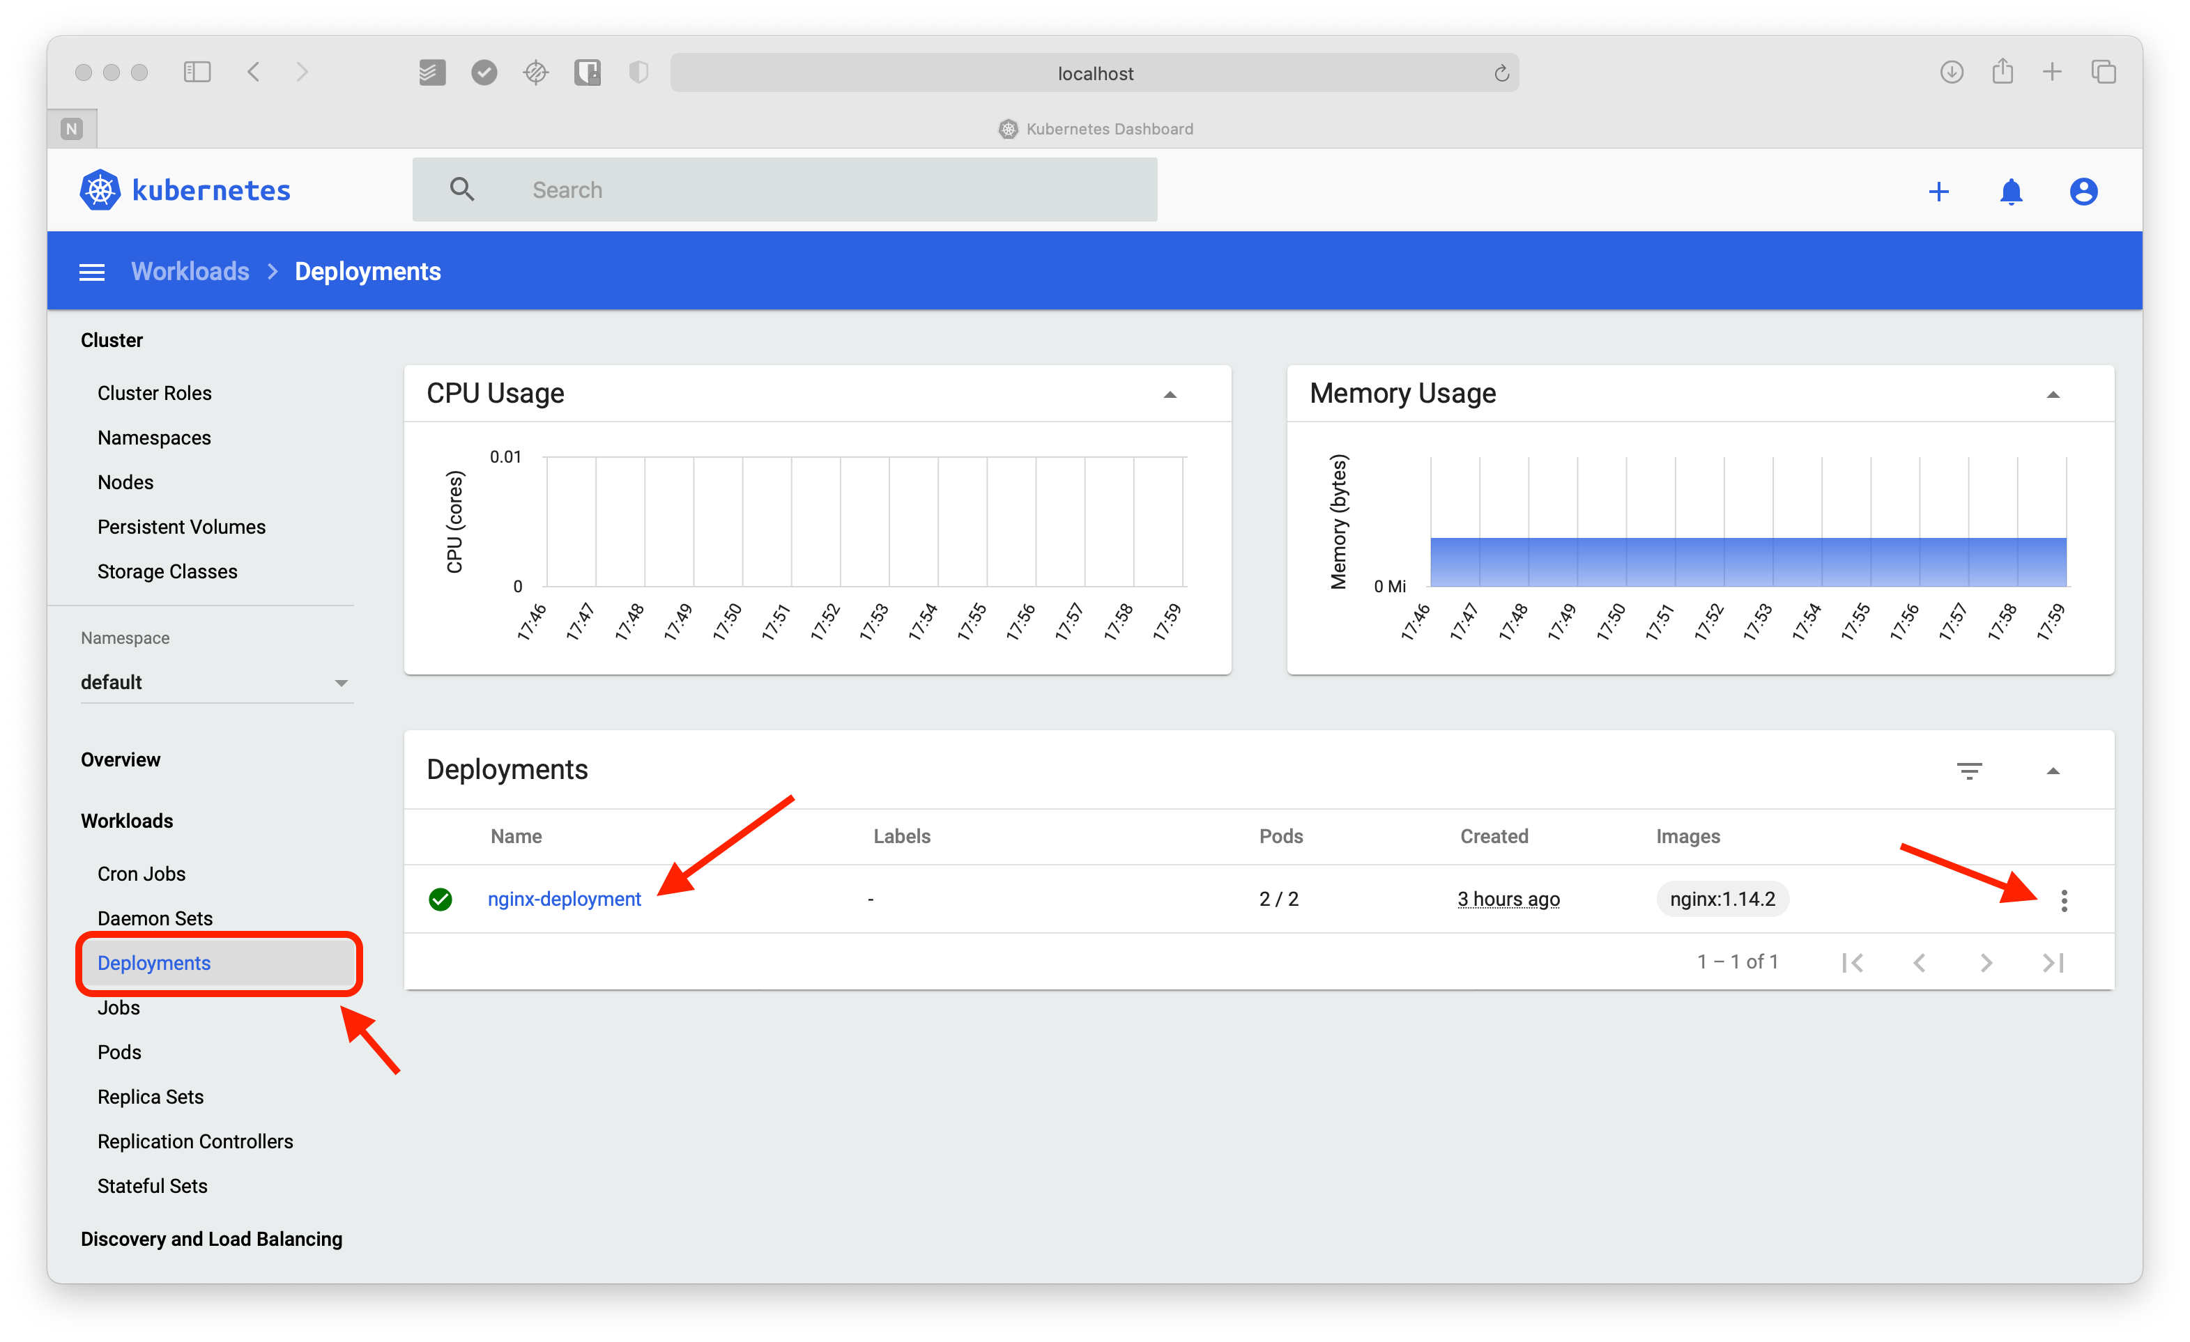
Task: Open Cron Jobs in sidebar
Action: [141, 874]
